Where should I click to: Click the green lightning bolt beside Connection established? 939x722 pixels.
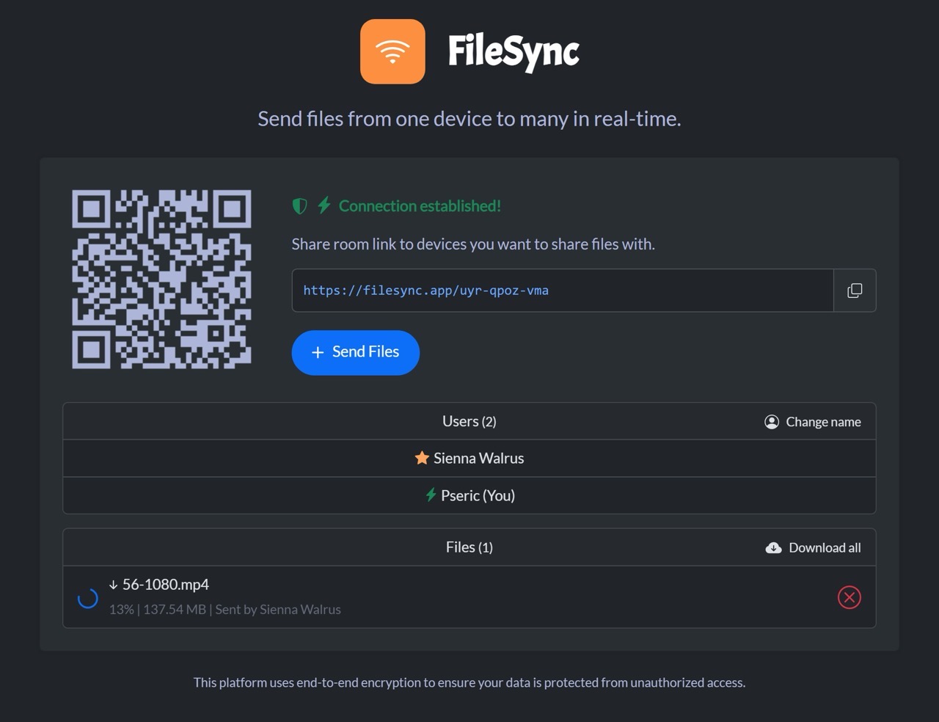tap(324, 205)
